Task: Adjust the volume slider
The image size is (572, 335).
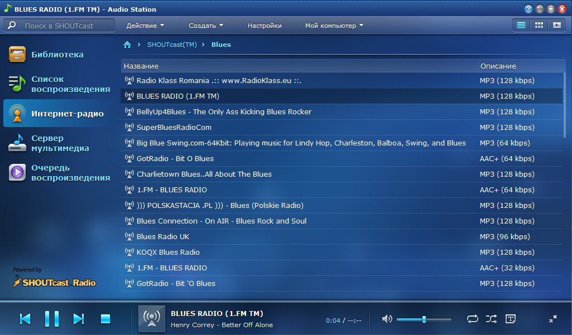Action: 424,319
